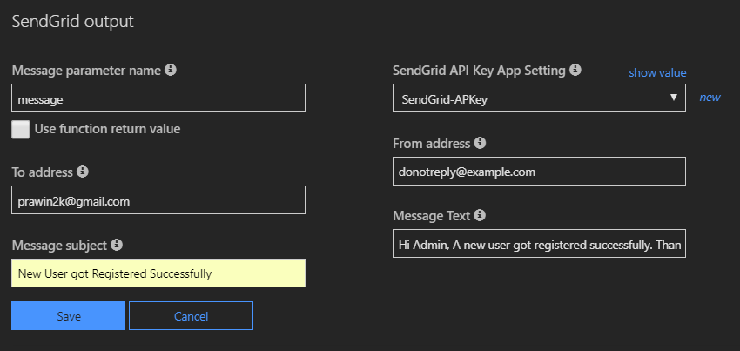The height and width of the screenshot is (351, 740).
Task: Click info icon next to To address
Action: click(83, 172)
